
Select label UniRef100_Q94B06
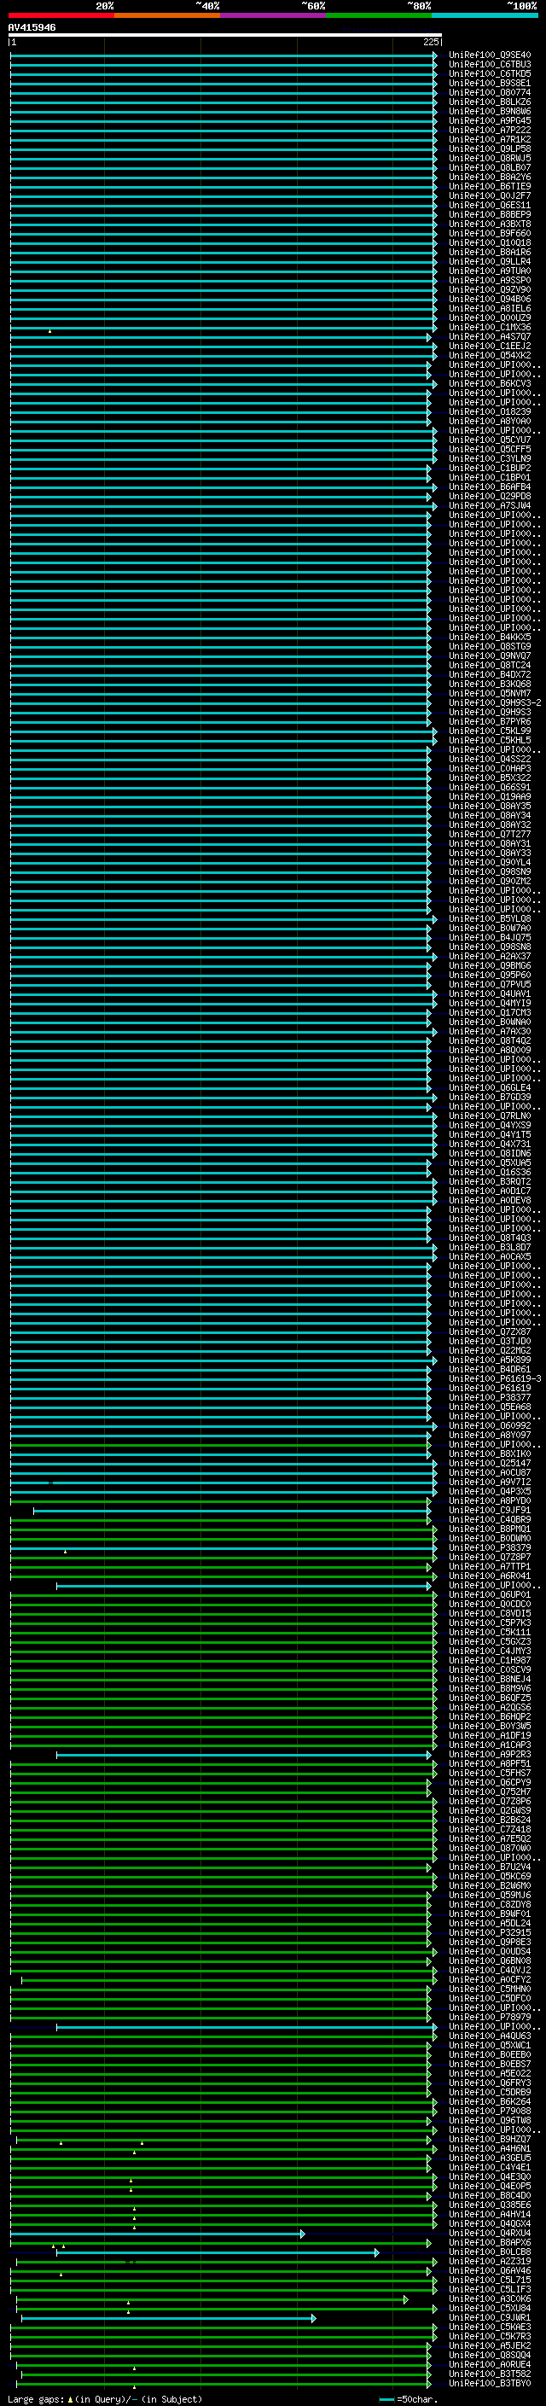click(490, 299)
